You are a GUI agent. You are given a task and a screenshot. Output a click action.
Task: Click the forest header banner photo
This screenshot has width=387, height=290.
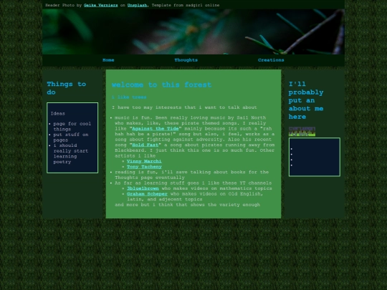(x=193, y=32)
